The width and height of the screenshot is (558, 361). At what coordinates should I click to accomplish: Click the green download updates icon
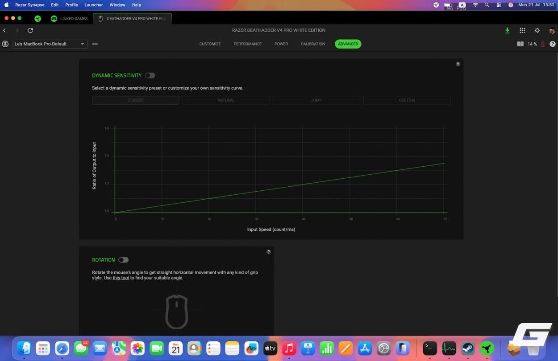pyautogui.click(x=507, y=30)
